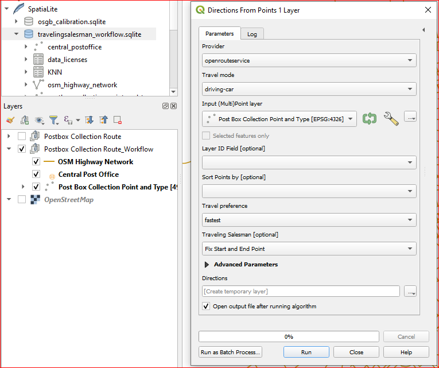Screen dimensions: 439x368
Task: Open the Input (Multi)Point layer dropdown
Action: [x=279, y=119]
